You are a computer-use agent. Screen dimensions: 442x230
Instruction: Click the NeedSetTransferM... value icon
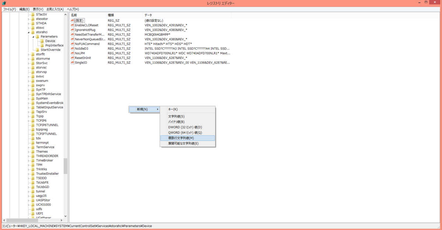point(73,34)
